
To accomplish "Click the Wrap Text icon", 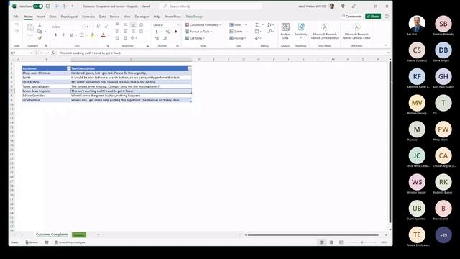I will [141, 25].
